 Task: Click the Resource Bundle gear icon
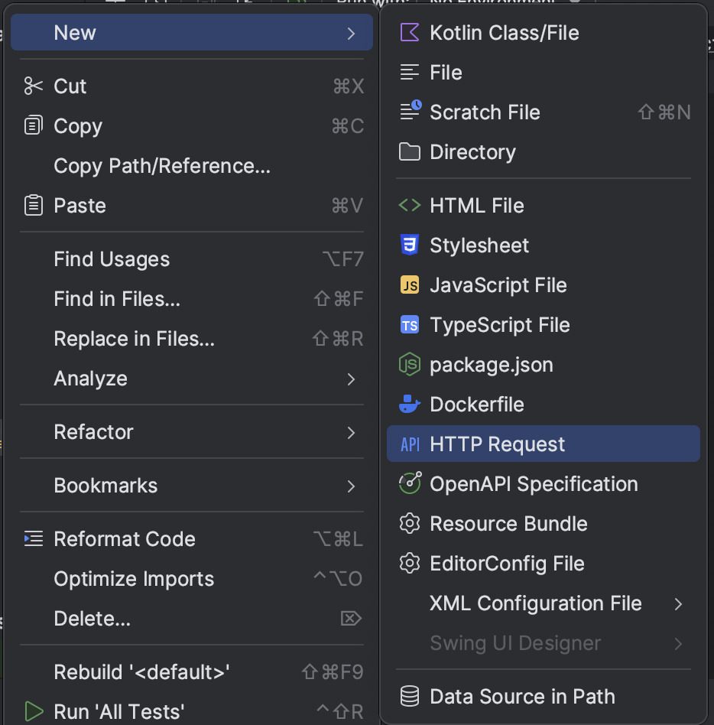click(x=410, y=524)
